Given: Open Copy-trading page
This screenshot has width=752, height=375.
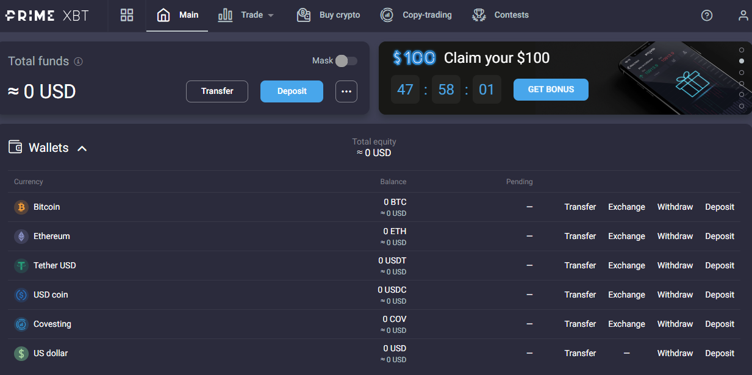Looking at the screenshot, I should click(415, 15).
